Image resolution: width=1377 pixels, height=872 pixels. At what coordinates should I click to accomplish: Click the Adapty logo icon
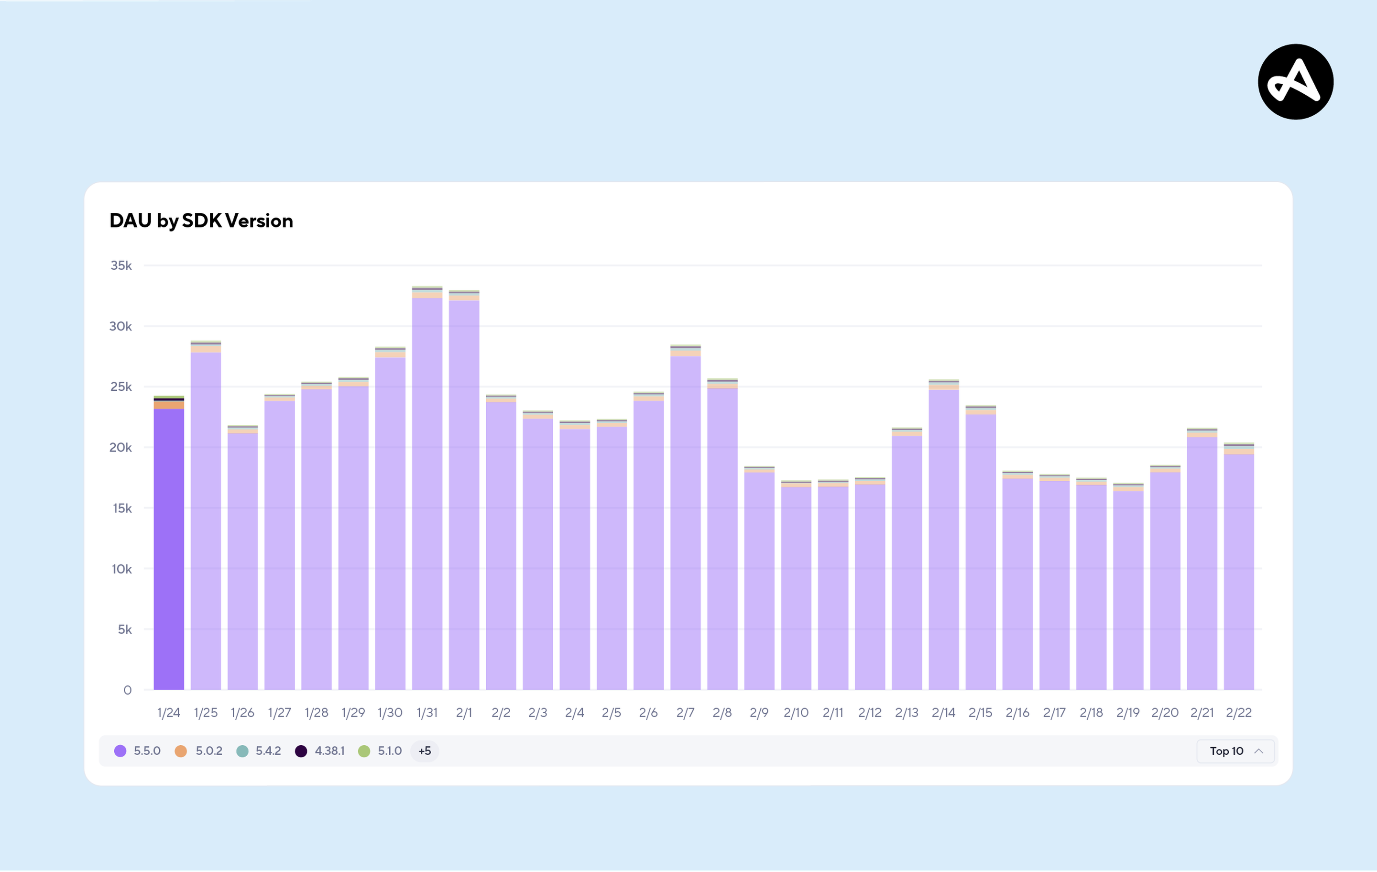1295,82
